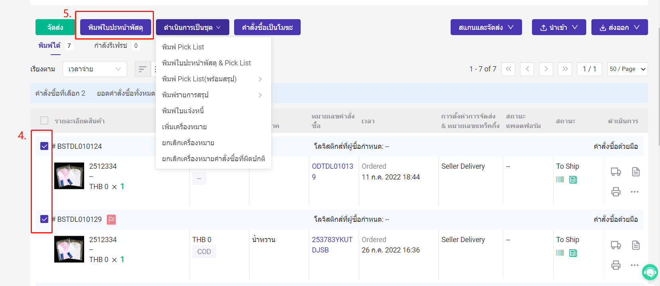The height and width of the screenshot is (286, 660).
Task: Click barcode icon under To Ship for BSTDL010129
Action: (560, 253)
